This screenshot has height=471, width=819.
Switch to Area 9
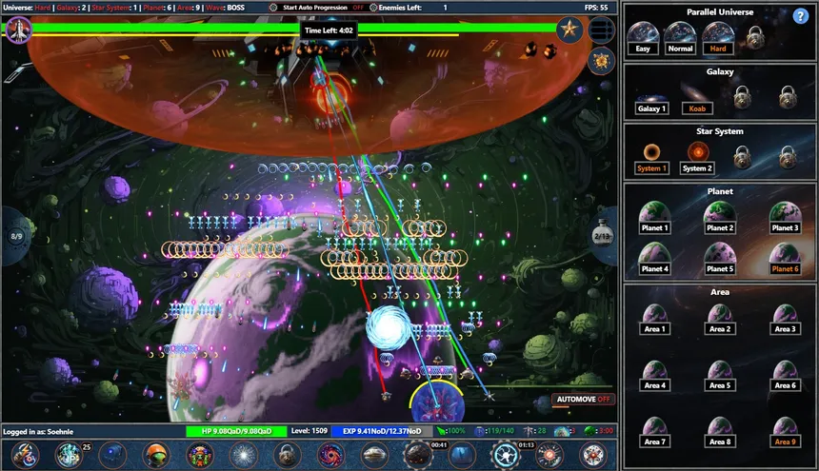point(785,432)
